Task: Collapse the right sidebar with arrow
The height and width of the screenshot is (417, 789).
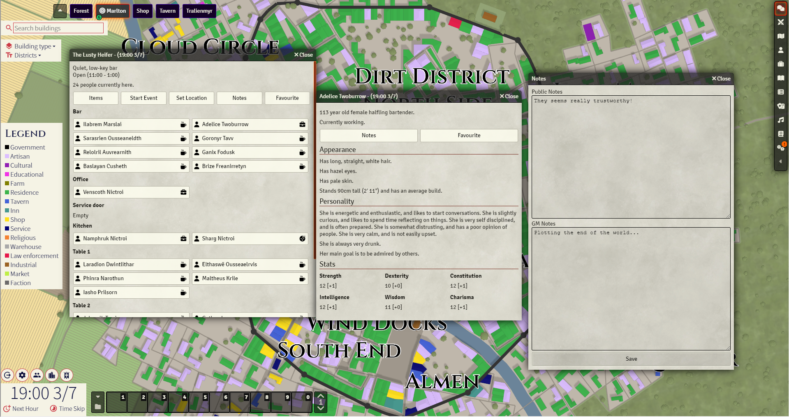Action: (780, 161)
